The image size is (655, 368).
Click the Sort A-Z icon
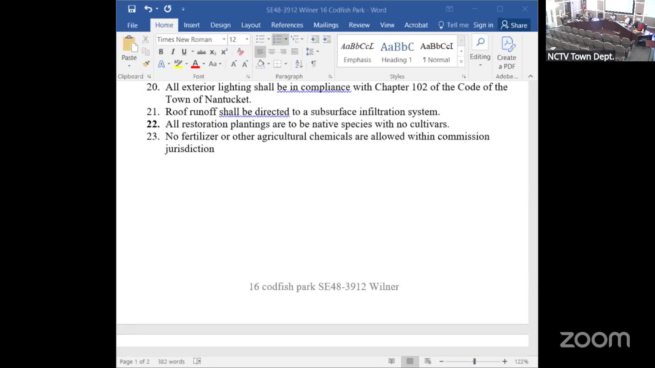(299, 64)
